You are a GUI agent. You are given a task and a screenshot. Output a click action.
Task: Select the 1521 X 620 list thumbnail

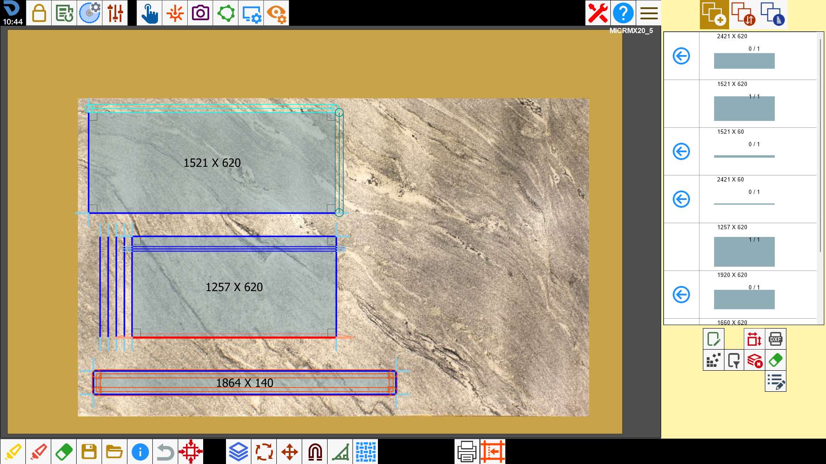coord(744,108)
